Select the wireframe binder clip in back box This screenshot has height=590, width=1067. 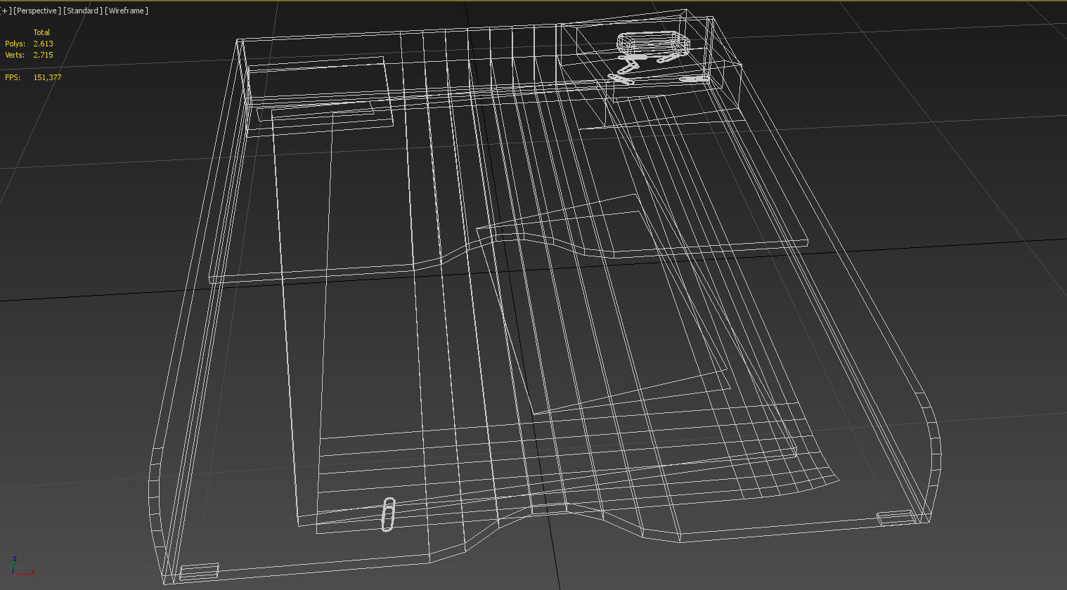pos(653,44)
